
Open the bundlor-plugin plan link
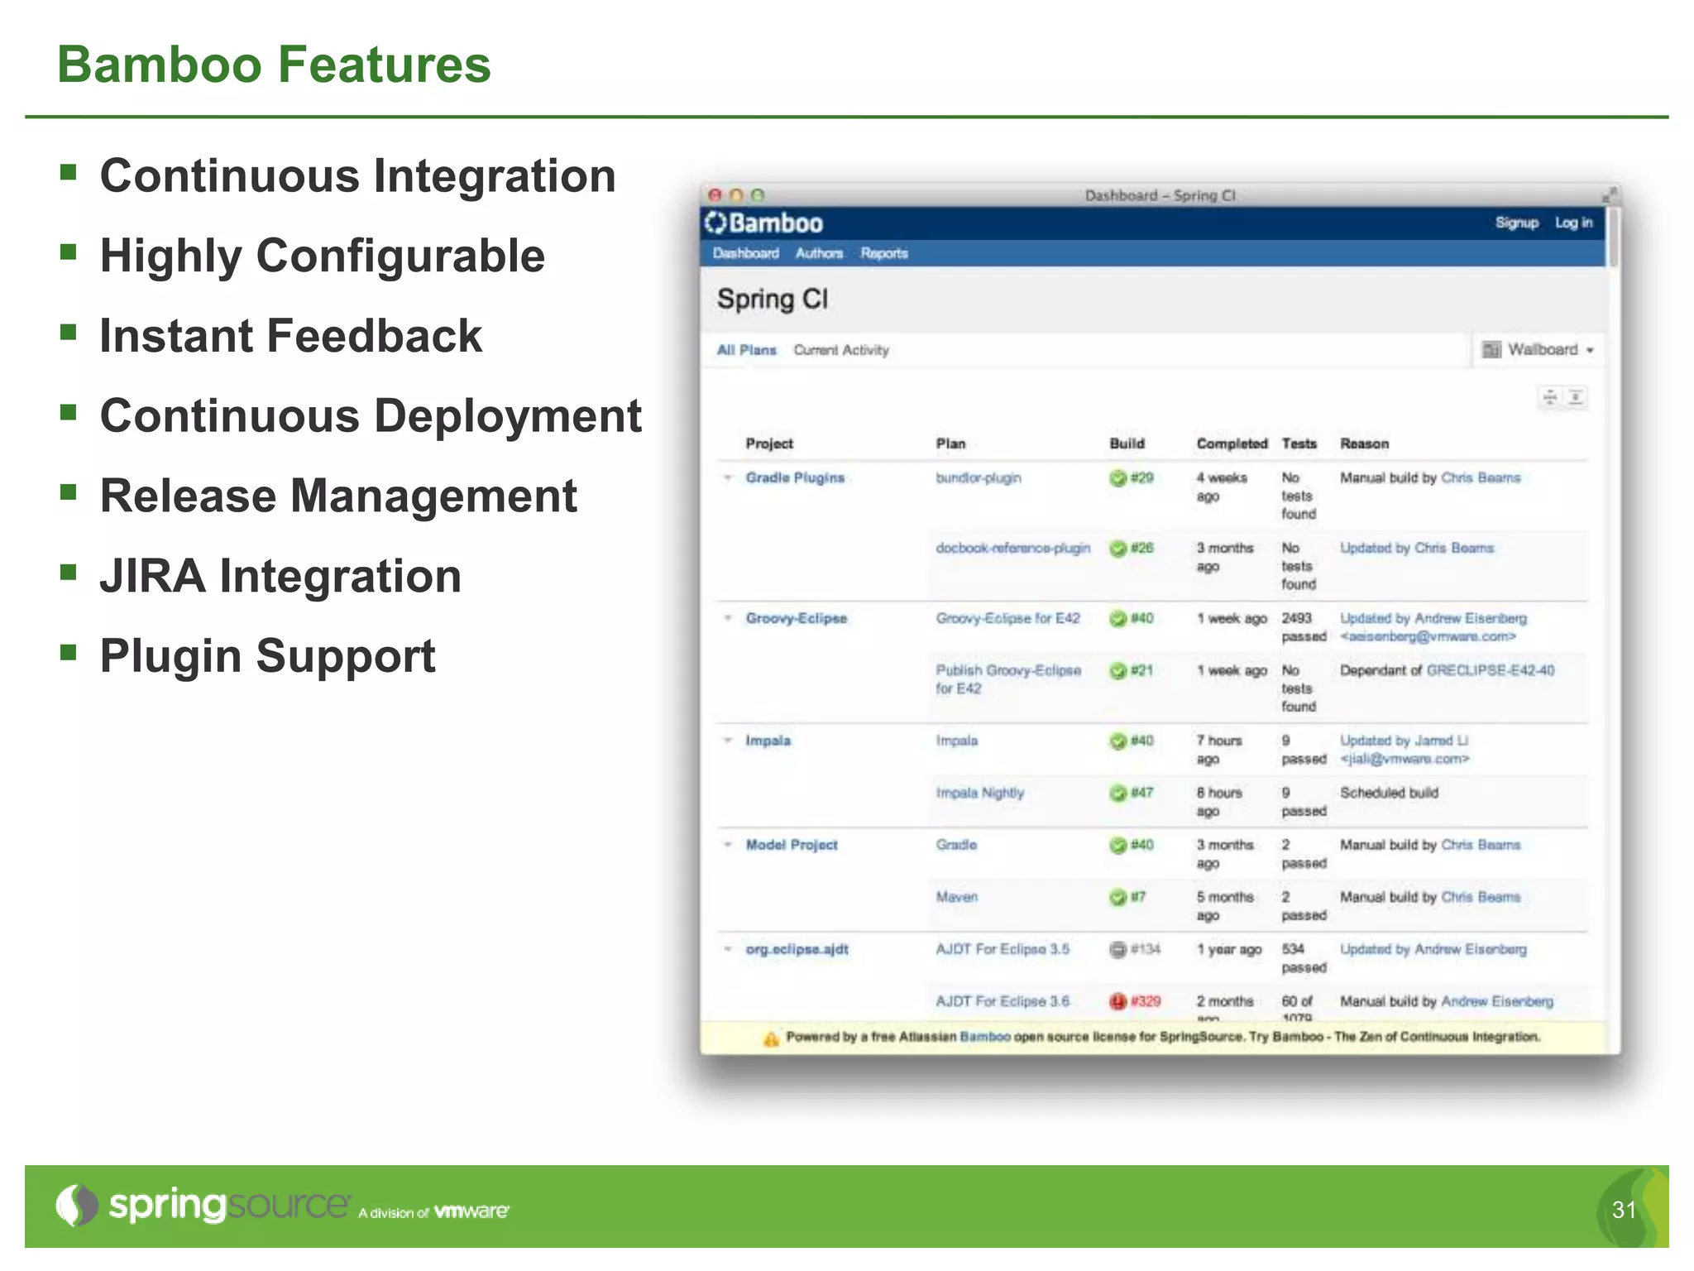[x=978, y=478]
